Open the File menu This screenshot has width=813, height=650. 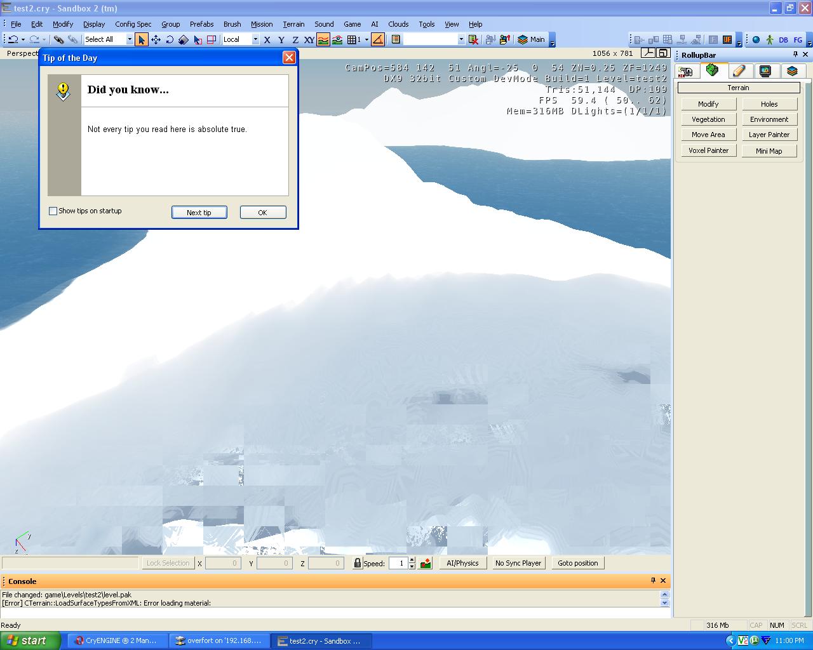click(x=16, y=24)
